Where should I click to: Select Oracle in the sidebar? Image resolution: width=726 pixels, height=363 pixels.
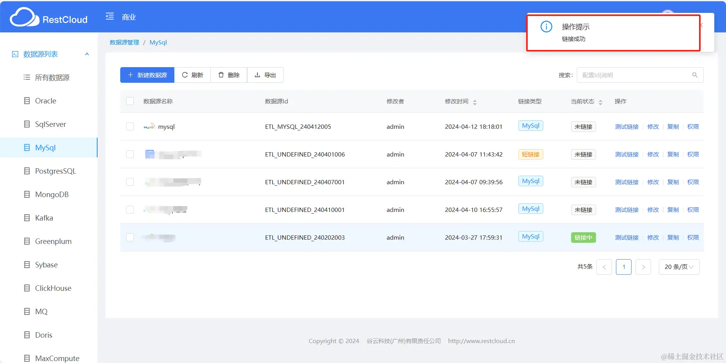[49, 101]
